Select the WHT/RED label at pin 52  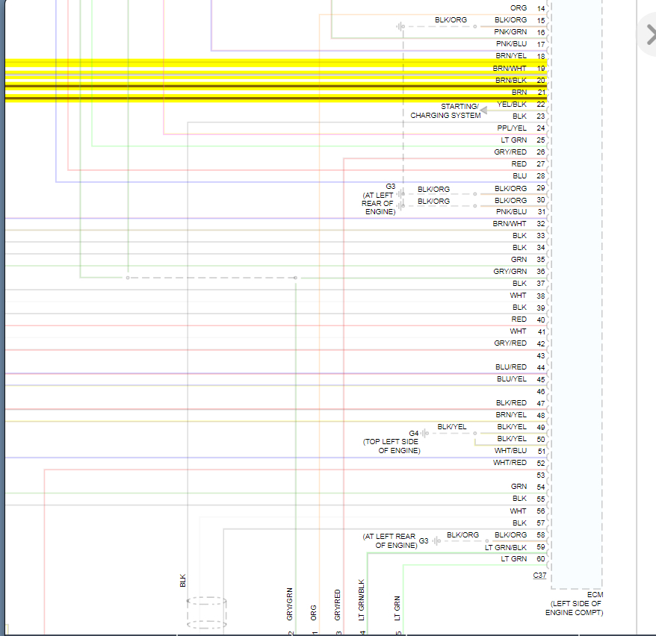[510, 463]
